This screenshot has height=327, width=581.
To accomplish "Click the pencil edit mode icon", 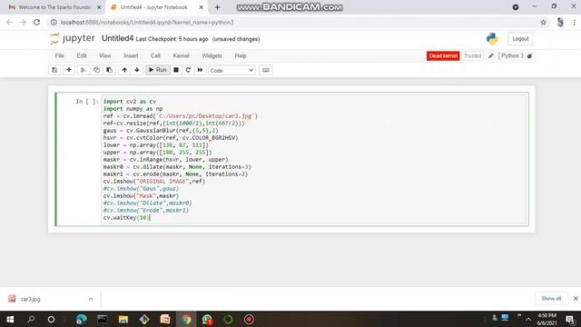I will coord(491,56).
